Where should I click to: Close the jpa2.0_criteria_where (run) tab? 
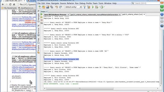click(144, 14)
